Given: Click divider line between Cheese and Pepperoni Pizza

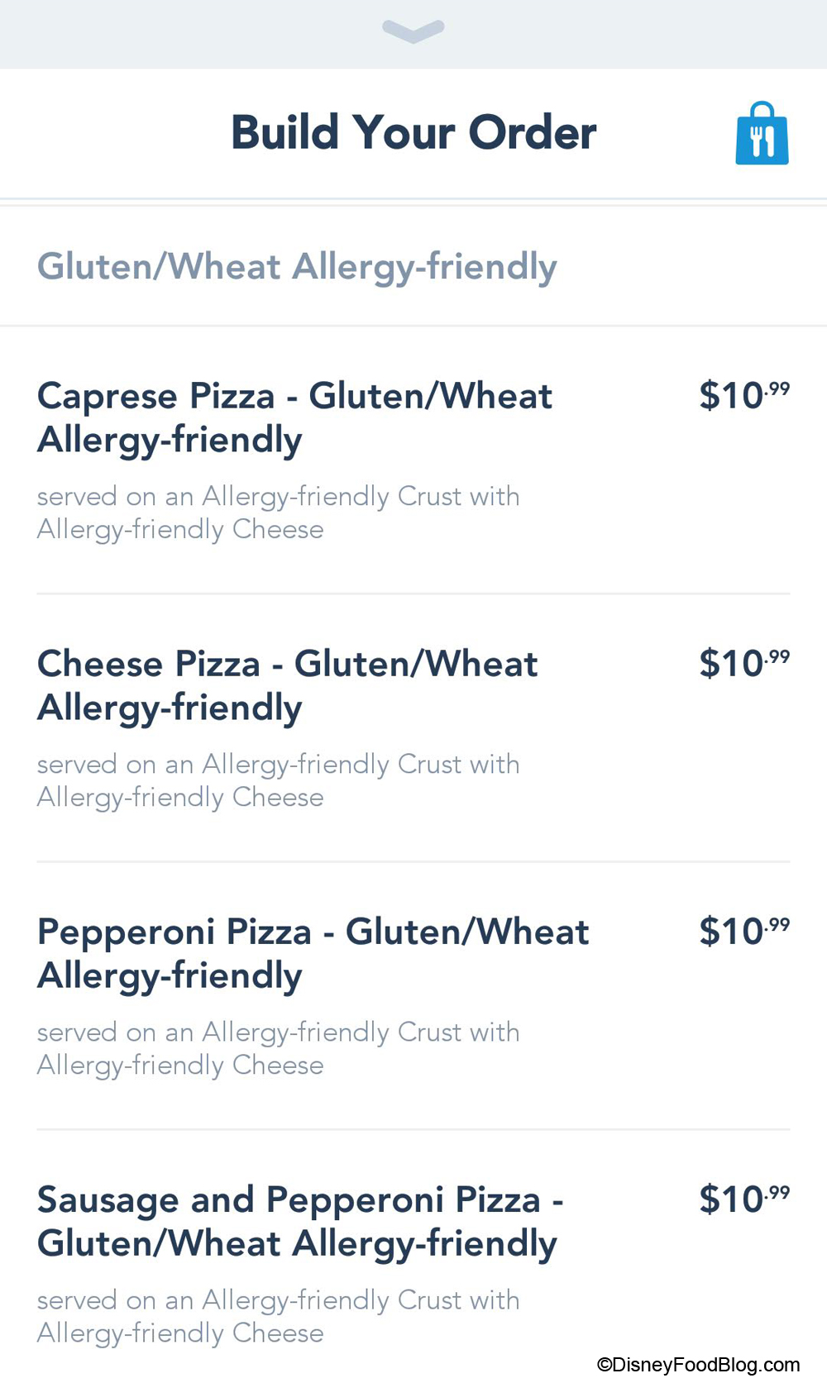Looking at the screenshot, I should pos(413,861).
